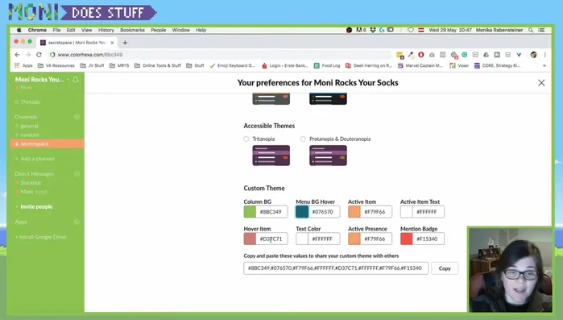The image size is (563, 320).
Task: Click the Hover Item color swatch
Action: [x=250, y=239]
